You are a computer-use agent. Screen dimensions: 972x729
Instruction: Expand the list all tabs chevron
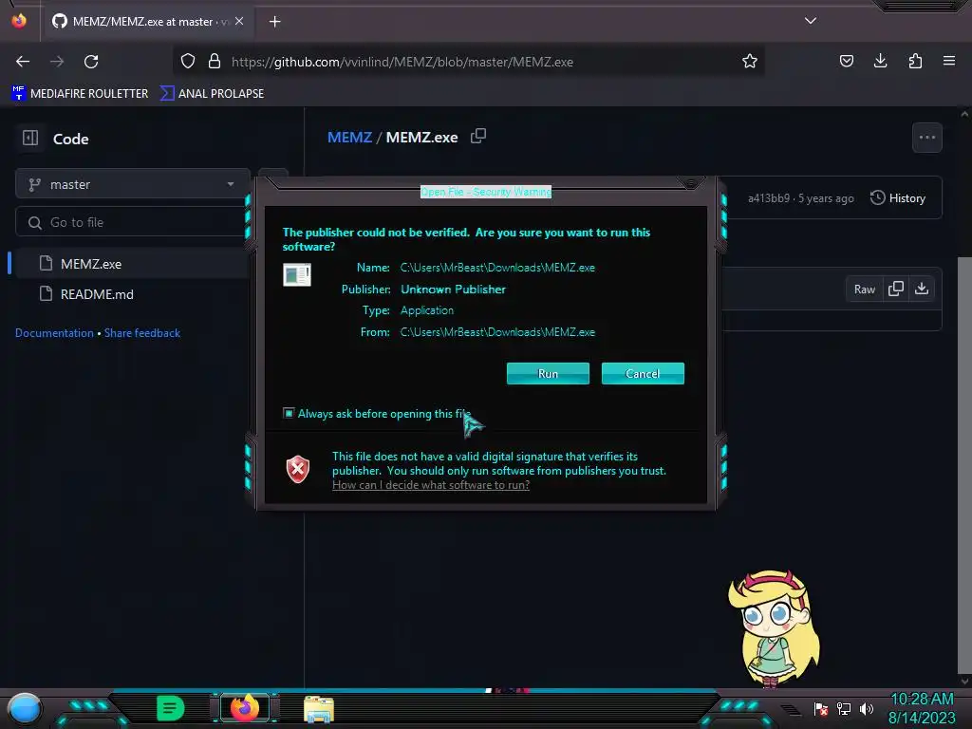[x=811, y=21]
